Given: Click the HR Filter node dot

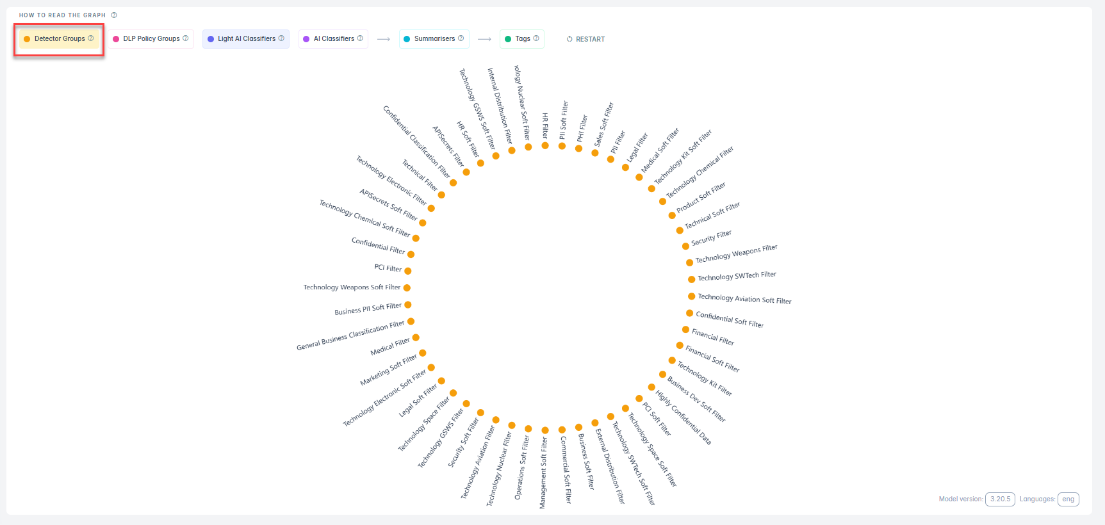Looking at the screenshot, I should click(545, 145).
